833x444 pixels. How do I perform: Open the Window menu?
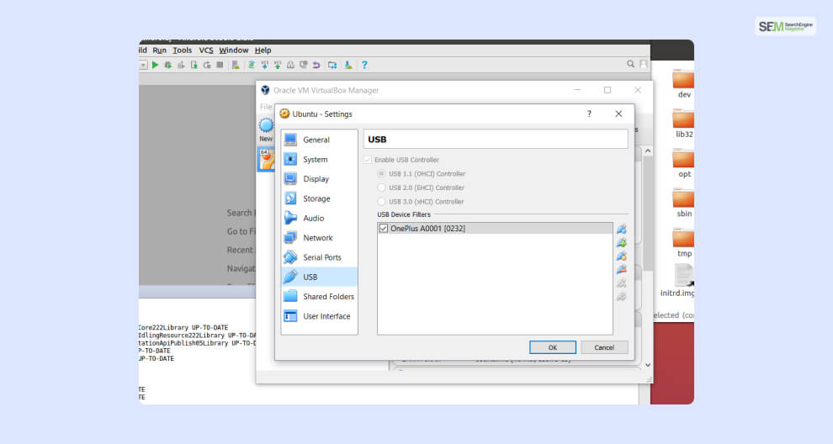point(234,50)
